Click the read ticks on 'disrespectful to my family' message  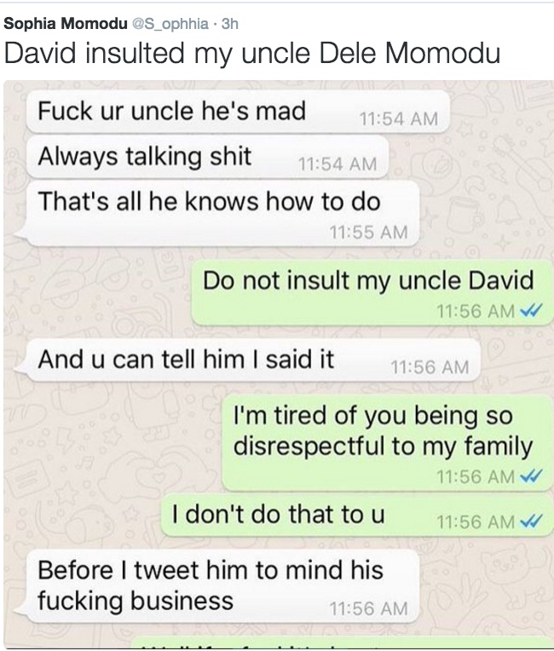(x=531, y=475)
